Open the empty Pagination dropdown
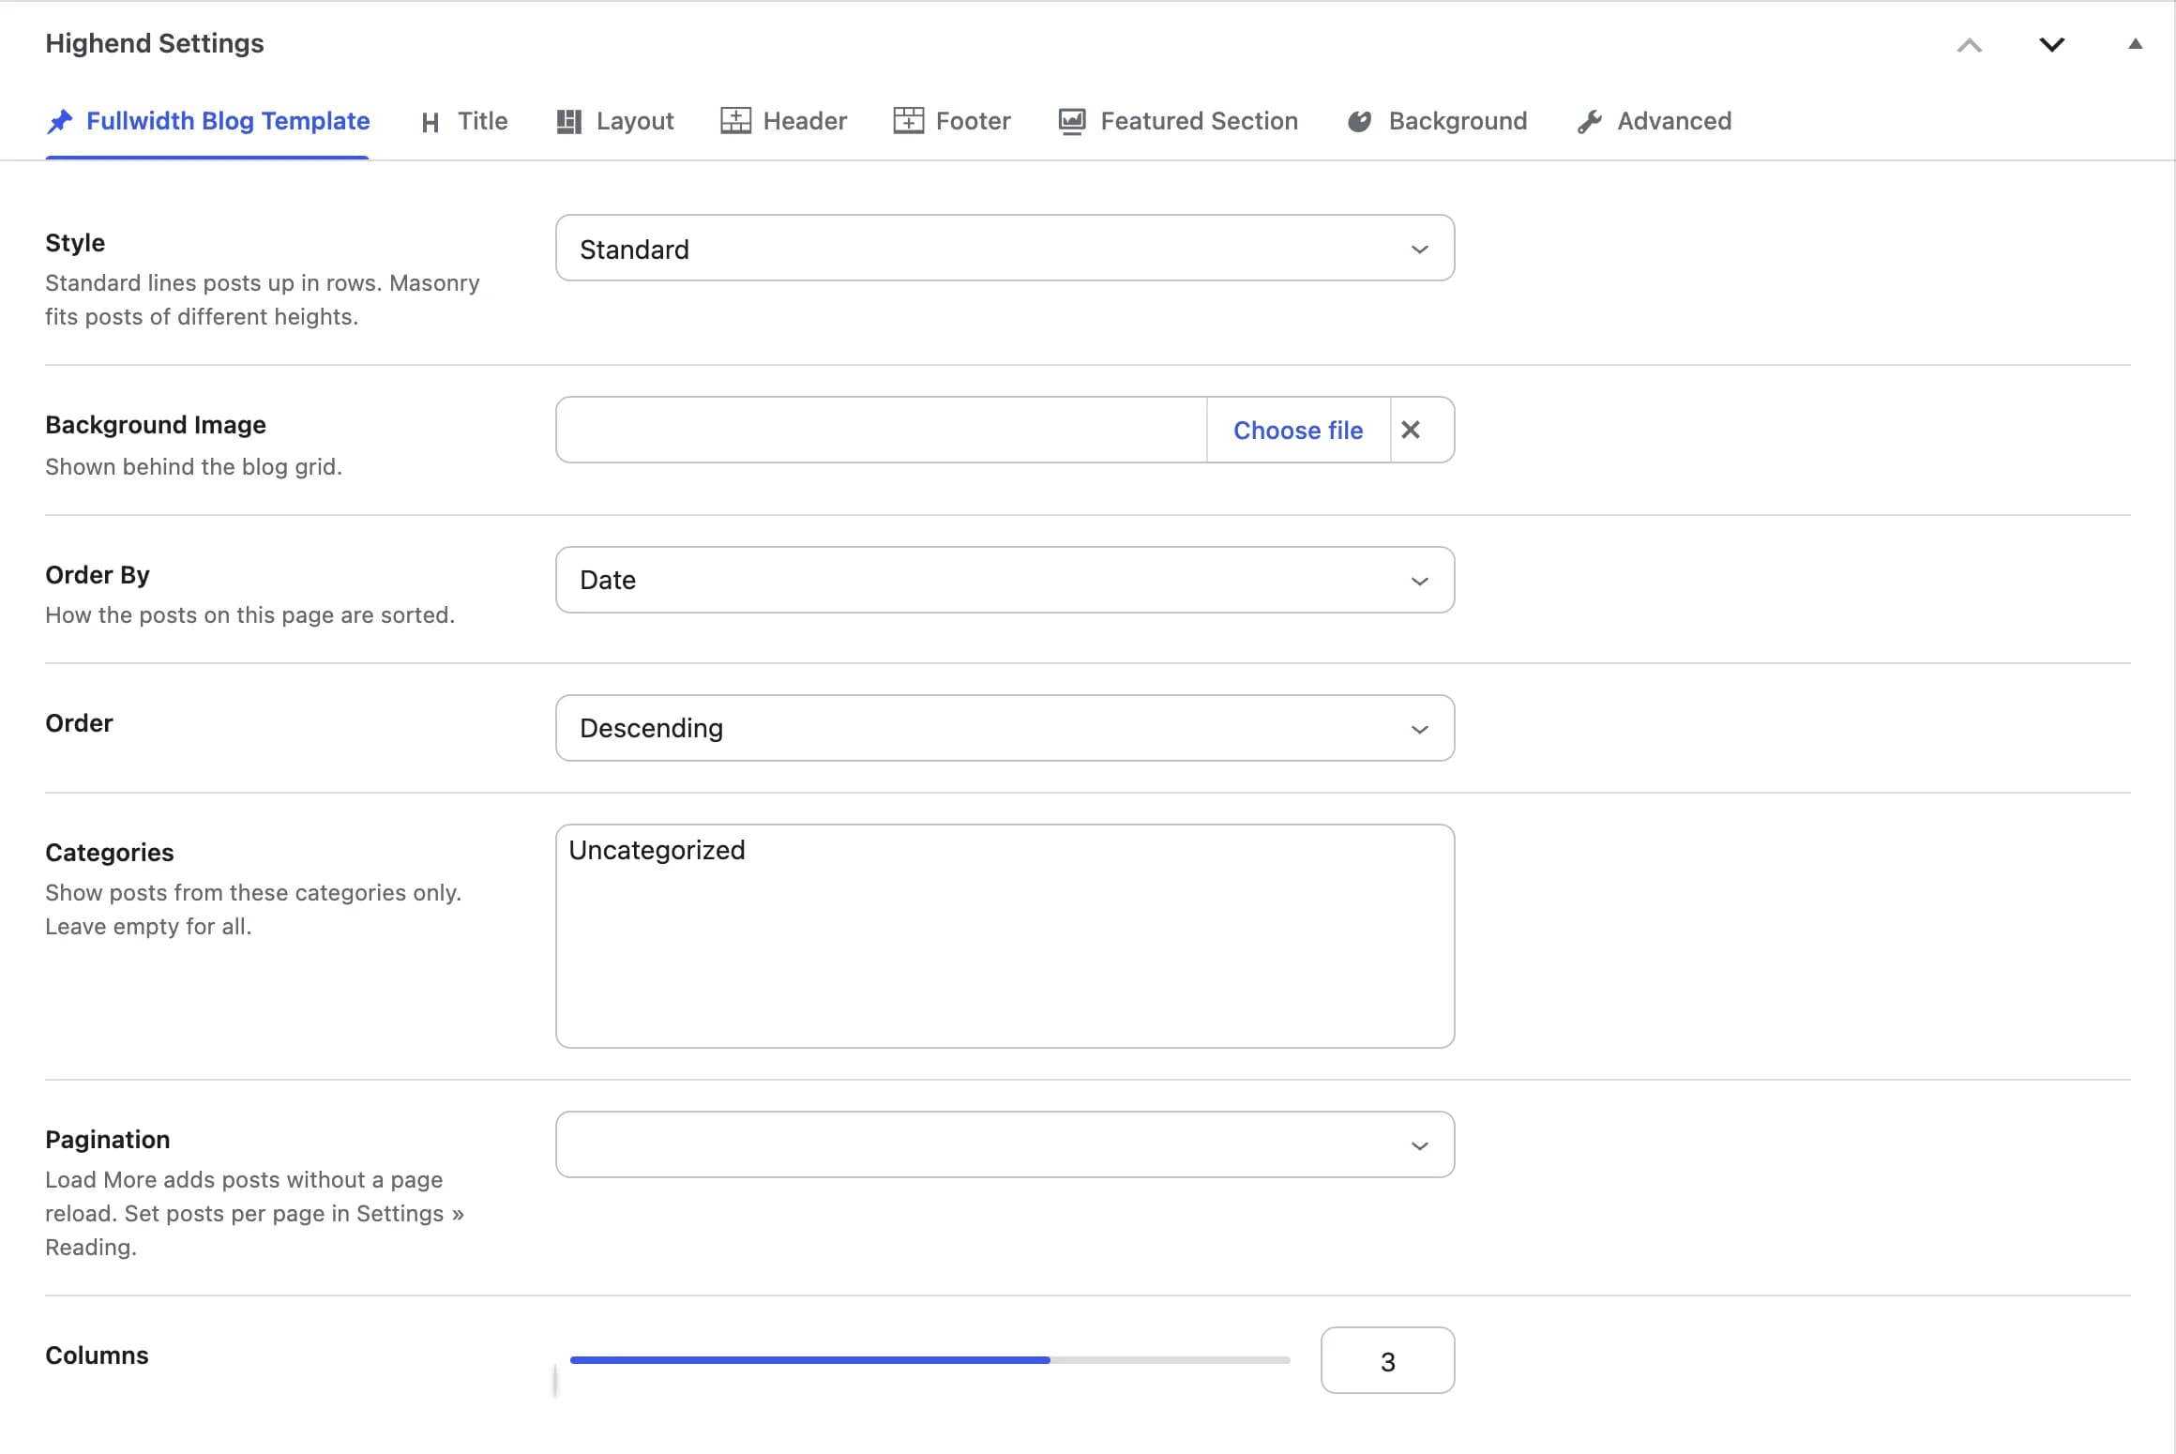2176x1454 pixels. [1005, 1144]
